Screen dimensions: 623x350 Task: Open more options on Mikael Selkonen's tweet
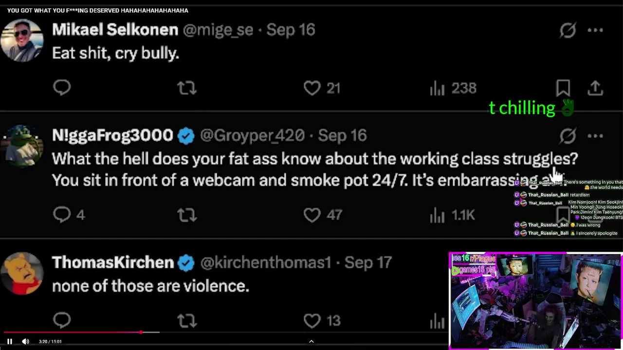coord(595,30)
